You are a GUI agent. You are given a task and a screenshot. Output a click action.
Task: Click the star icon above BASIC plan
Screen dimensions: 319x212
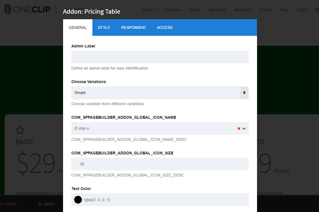click(20, 130)
